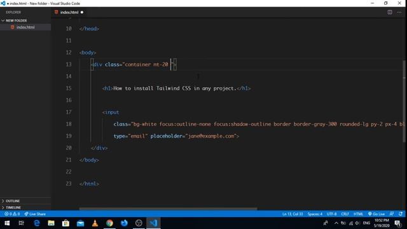This screenshot has height=229, width=407.
Task: Select the HTML language mode
Action: pyautogui.click(x=358, y=214)
